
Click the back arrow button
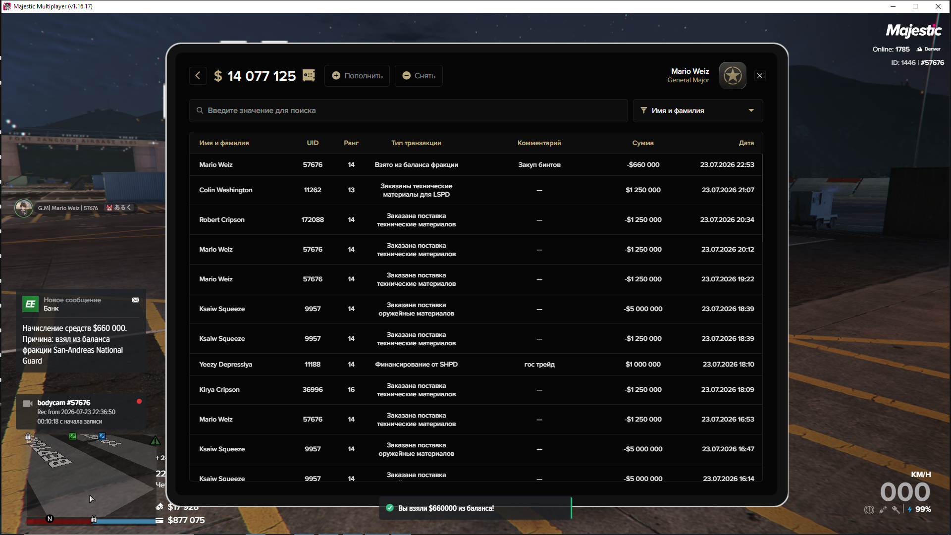pos(198,76)
